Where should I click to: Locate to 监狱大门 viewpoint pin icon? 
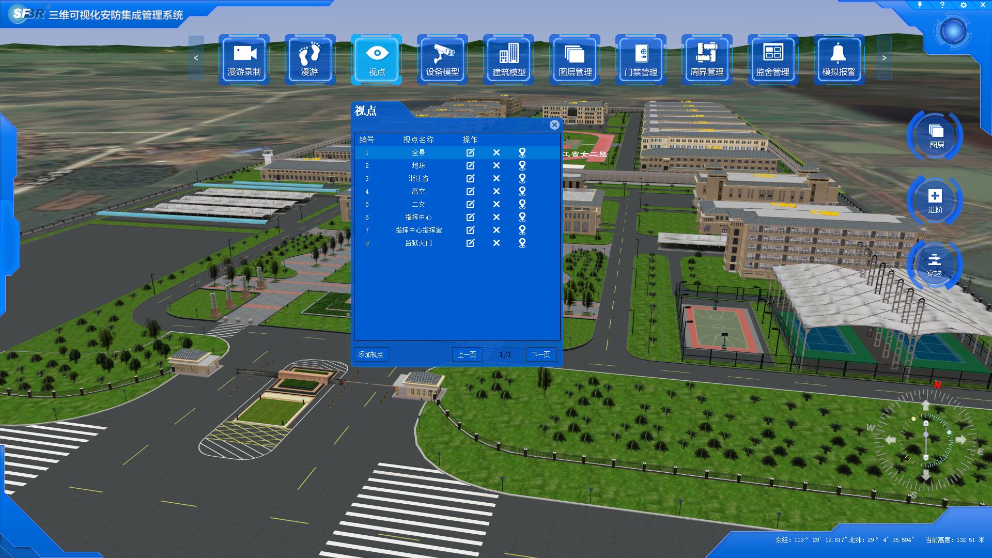pos(522,243)
